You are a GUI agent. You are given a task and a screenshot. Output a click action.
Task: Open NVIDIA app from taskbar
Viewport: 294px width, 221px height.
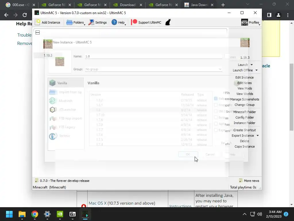point(60,214)
